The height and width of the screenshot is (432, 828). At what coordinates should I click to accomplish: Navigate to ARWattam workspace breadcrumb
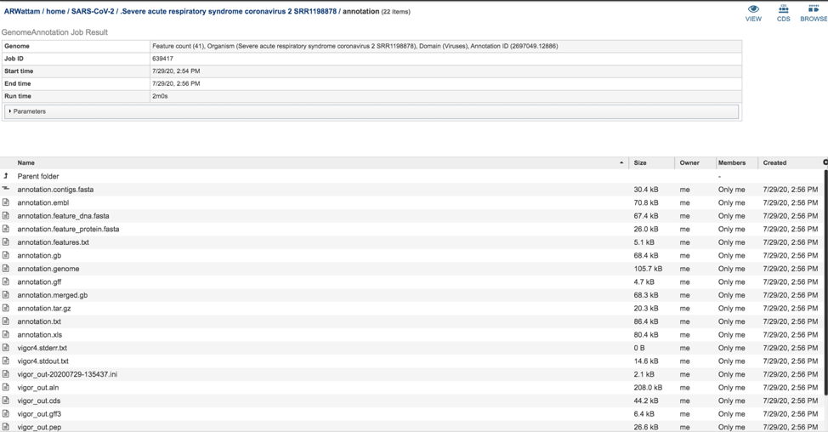(x=22, y=12)
